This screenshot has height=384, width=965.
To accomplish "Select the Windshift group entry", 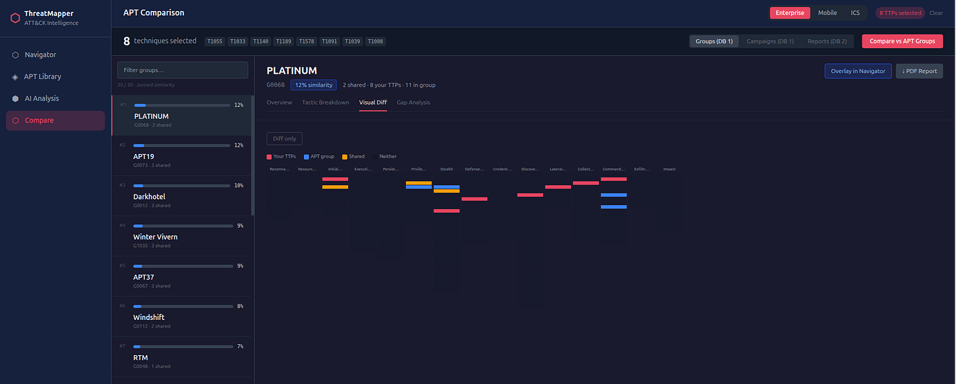I will 183,317.
